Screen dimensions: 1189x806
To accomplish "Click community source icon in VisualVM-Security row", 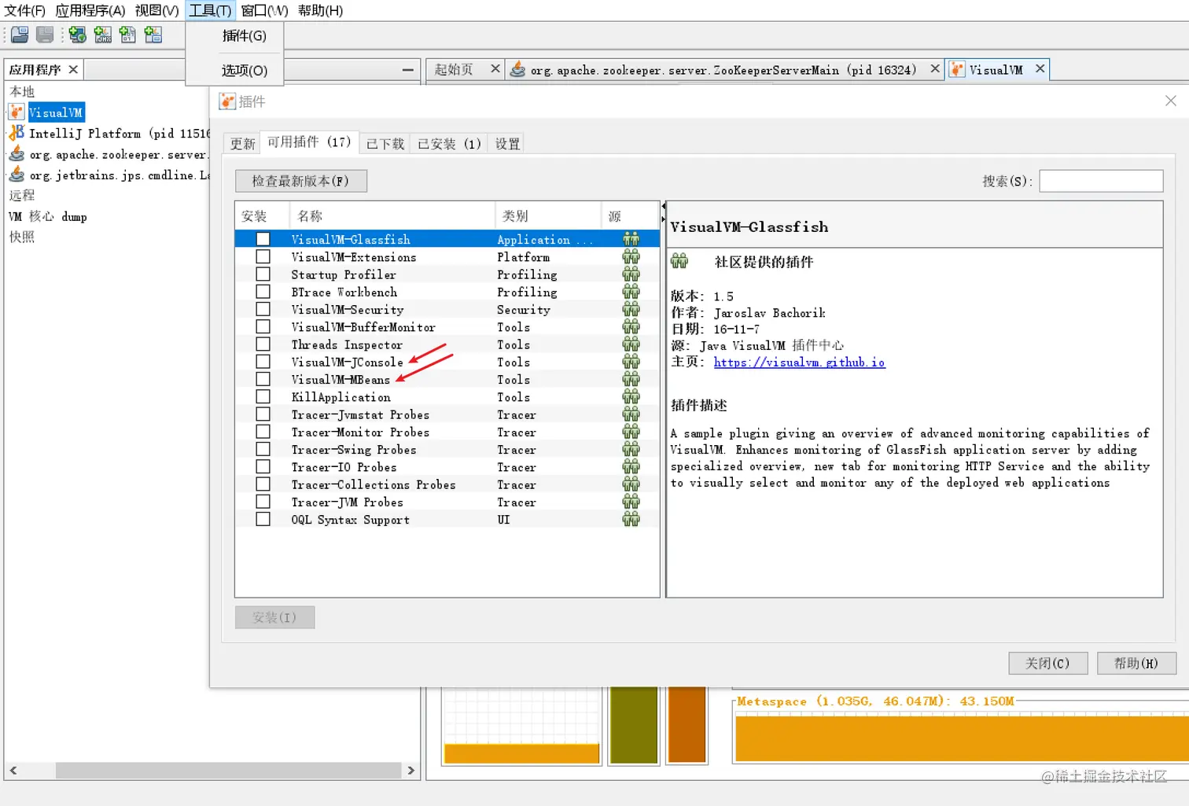I will 631,309.
